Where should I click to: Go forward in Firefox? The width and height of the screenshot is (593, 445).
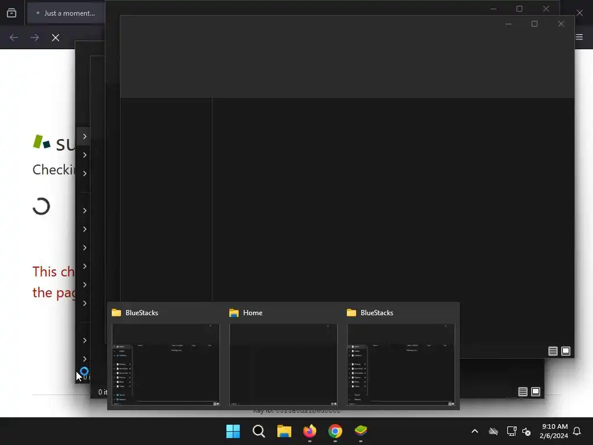coord(35,38)
